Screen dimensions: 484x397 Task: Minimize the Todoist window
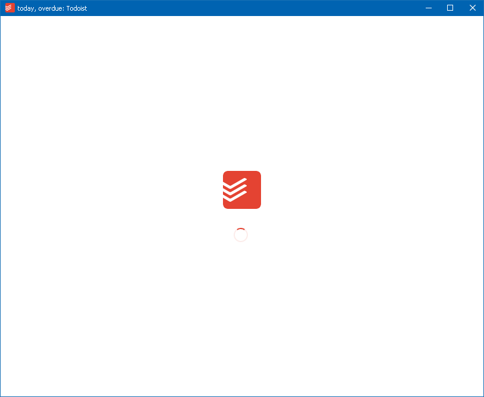(x=429, y=8)
